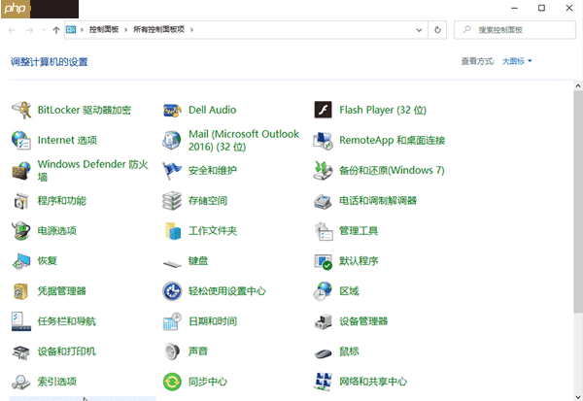Open 恢复 icon
This screenshot has width=583, height=401.
[21, 261]
